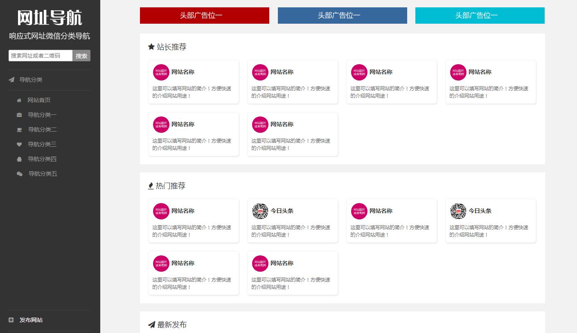Click the heart icon beside 导航分类三

click(x=19, y=144)
